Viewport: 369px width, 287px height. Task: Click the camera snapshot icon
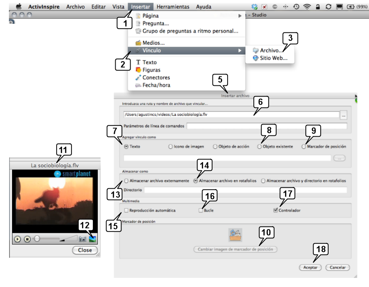(x=83, y=239)
